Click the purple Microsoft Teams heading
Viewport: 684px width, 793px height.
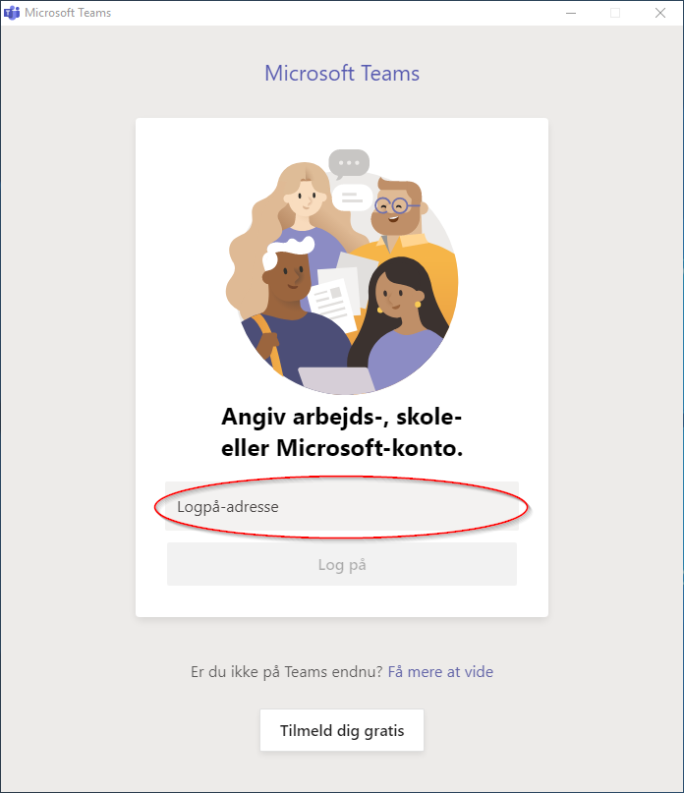[342, 74]
